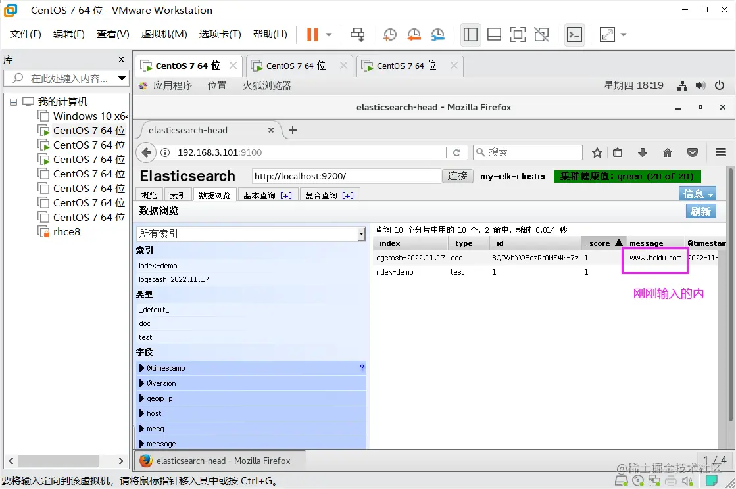Close the library panel
Screen dimensions: 736x489
[121, 60]
